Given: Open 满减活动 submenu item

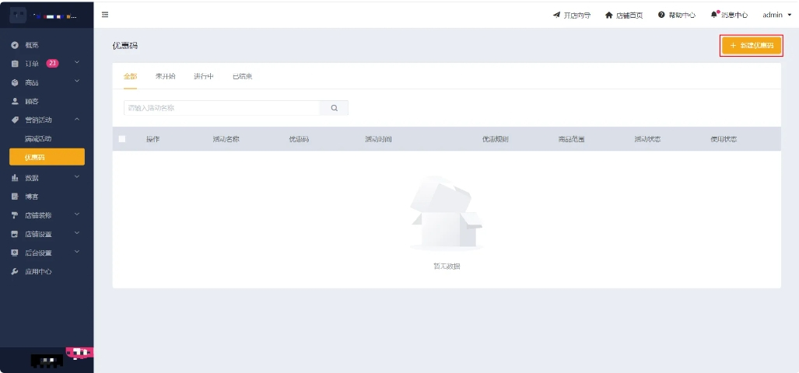Looking at the screenshot, I should pyautogui.click(x=38, y=138).
